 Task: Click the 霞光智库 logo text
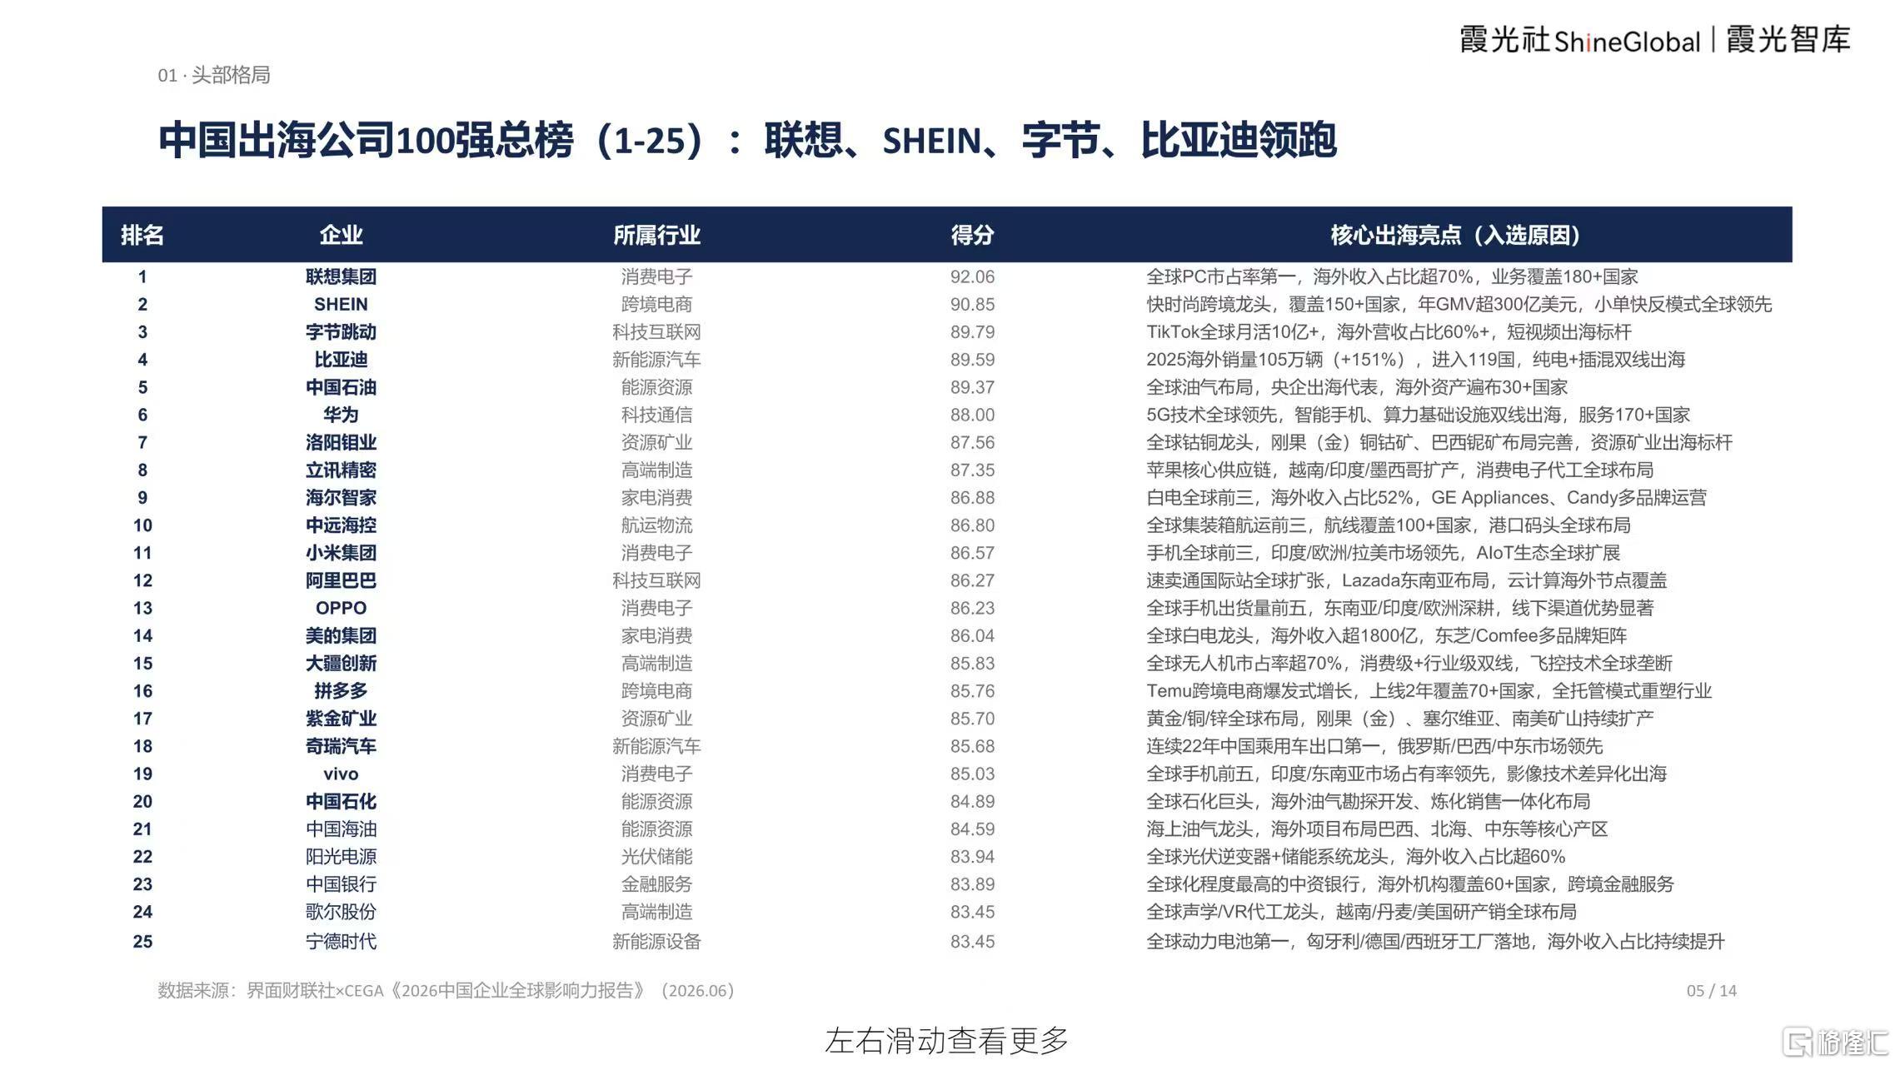click(1788, 40)
